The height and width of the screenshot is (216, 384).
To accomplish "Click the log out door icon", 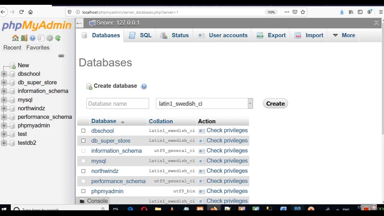I will (x=24, y=38).
